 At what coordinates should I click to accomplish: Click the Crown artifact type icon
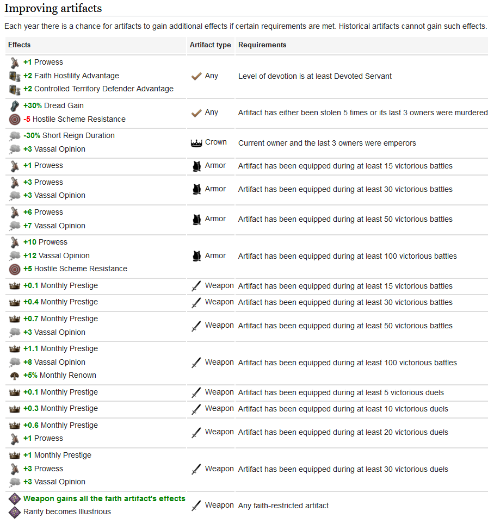click(x=196, y=143)
